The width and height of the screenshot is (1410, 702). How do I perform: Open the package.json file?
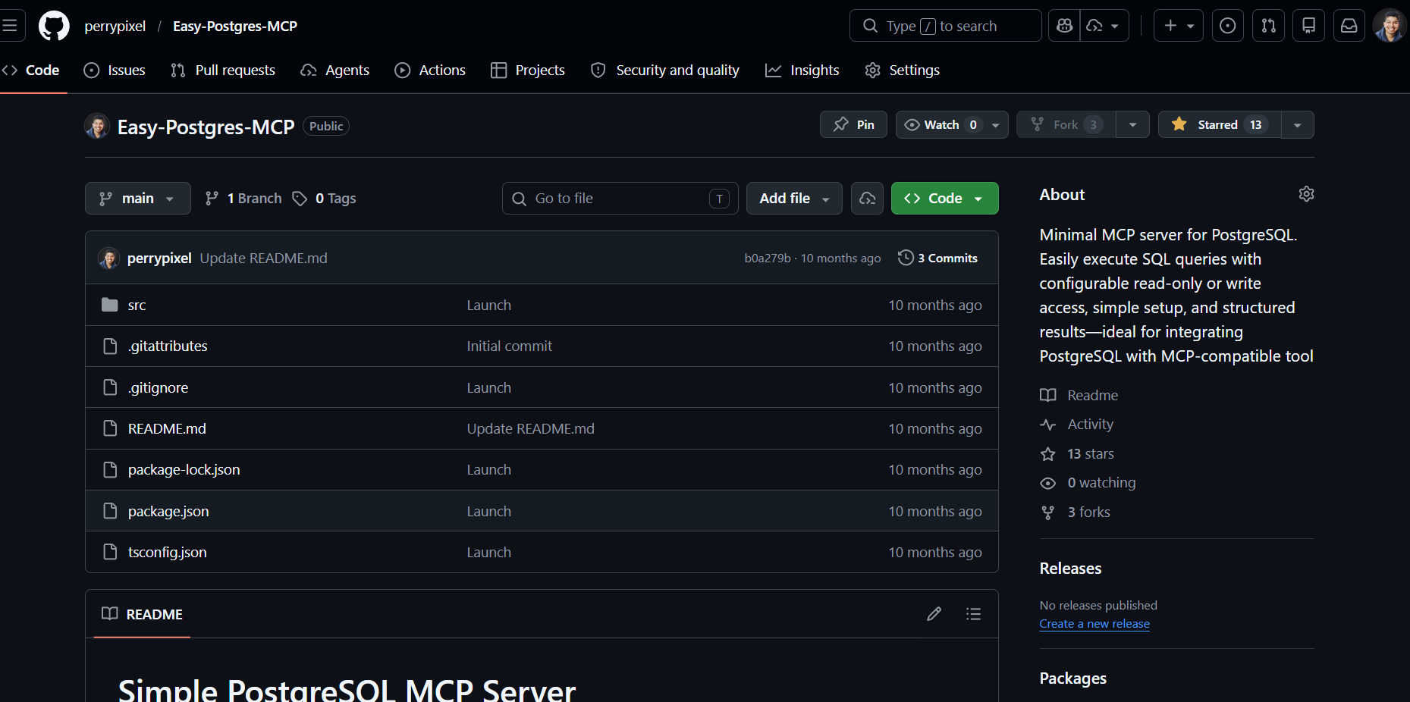coord(168,511)
